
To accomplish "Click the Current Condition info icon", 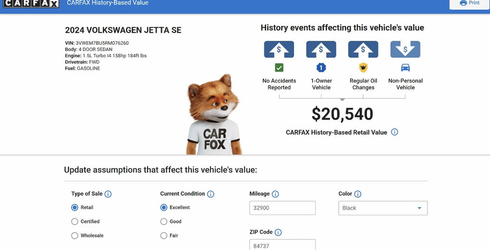I will click(210, 194).
